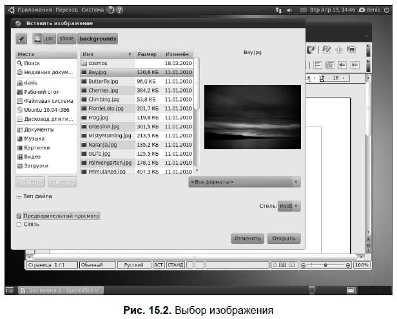Open the Переход menu
Image resolution: width=397 pixels, height=319 pixels.
tap(66, 10)
